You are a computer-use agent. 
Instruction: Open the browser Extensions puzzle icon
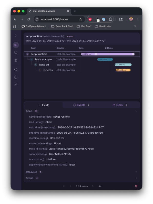110,19
